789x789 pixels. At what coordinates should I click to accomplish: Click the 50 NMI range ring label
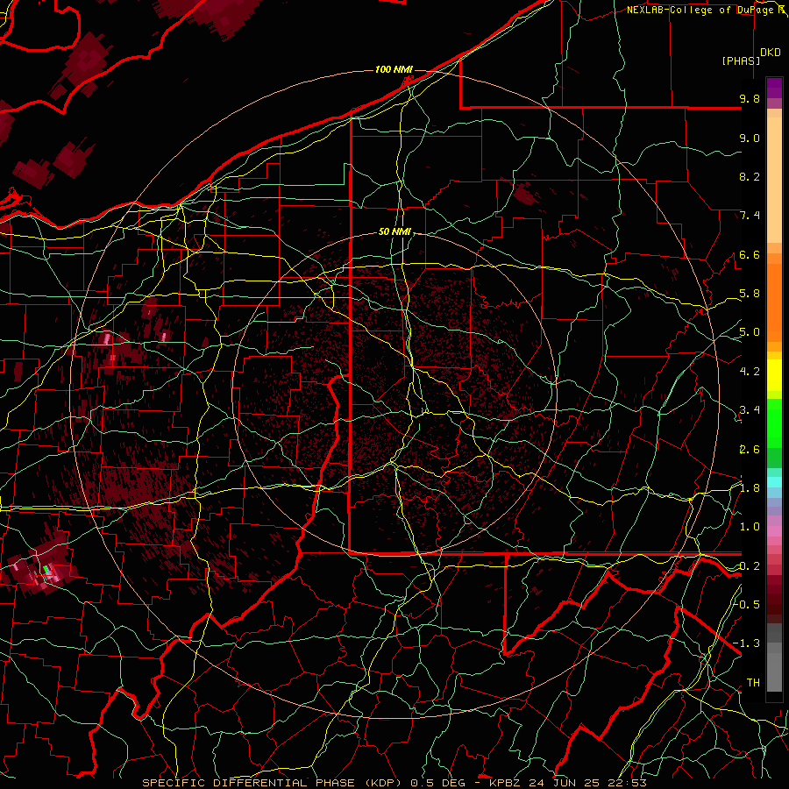pyautogui.click(x=395, y=232)
